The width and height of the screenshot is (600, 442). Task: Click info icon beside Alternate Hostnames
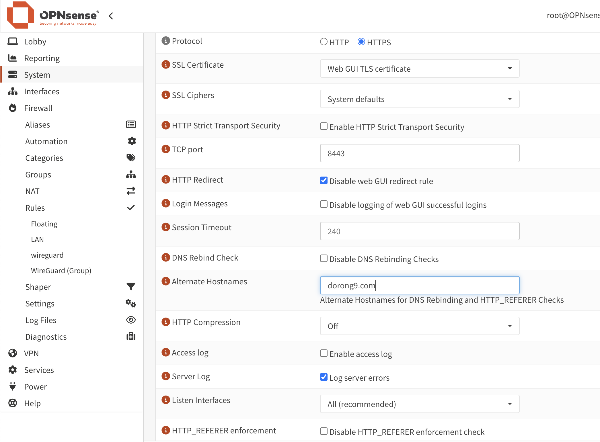165,281
